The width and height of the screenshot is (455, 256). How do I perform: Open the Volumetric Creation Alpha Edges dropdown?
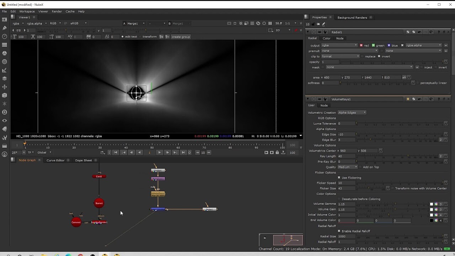coord(351,112)
